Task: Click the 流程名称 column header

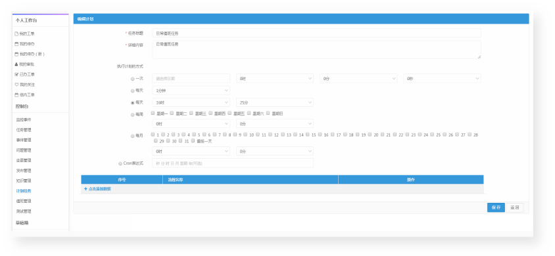Action: (251, 180)
